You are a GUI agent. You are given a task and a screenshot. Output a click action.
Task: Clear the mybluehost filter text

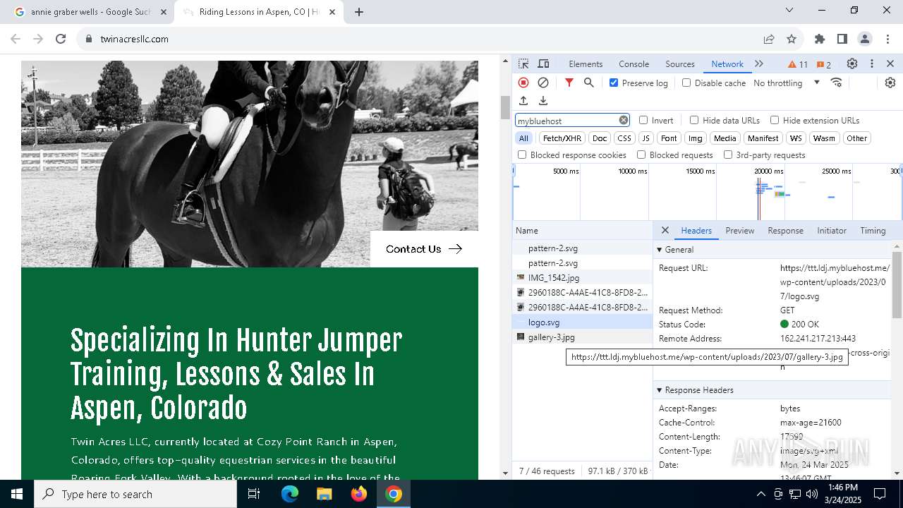point(624,121)
